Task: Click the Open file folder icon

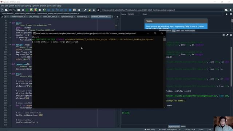Action: click(6, 10)
